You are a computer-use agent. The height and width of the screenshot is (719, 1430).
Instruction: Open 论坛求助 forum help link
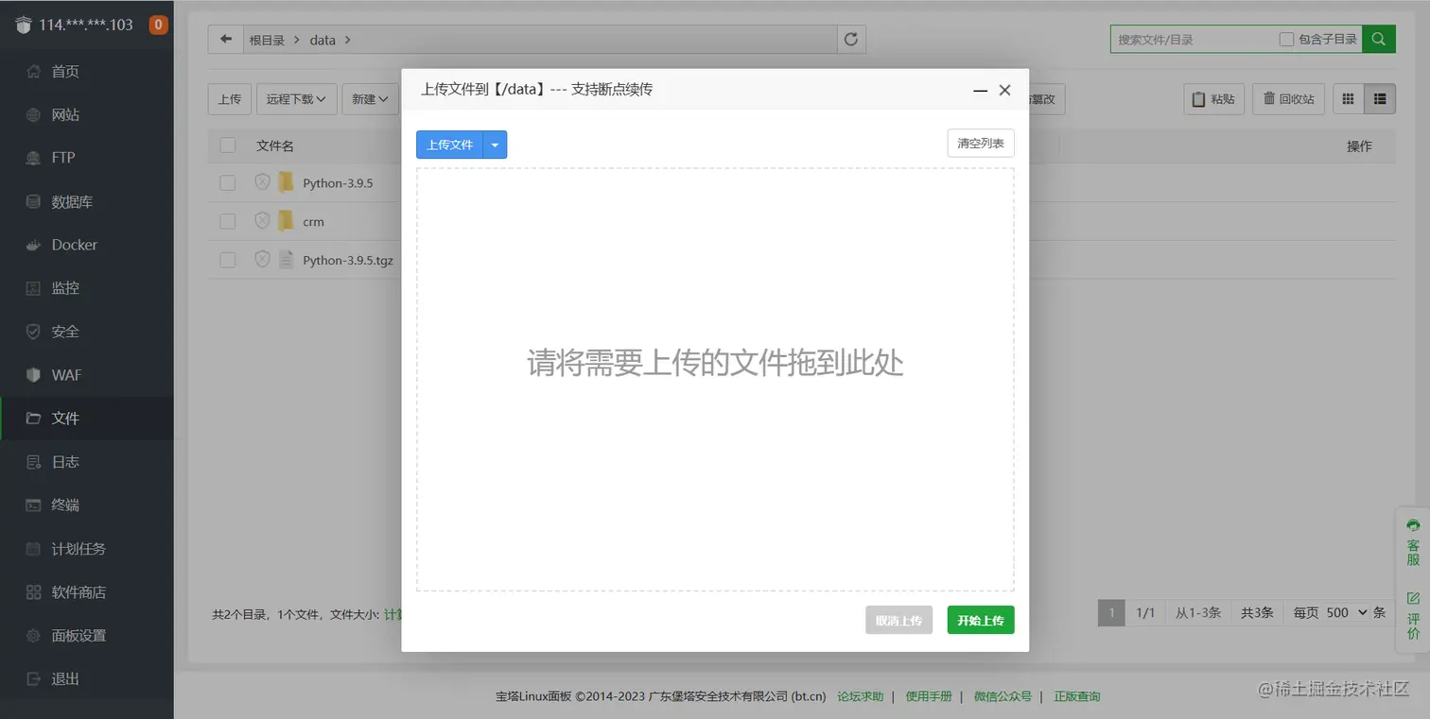pyautogui.click(x=861, y=696)
